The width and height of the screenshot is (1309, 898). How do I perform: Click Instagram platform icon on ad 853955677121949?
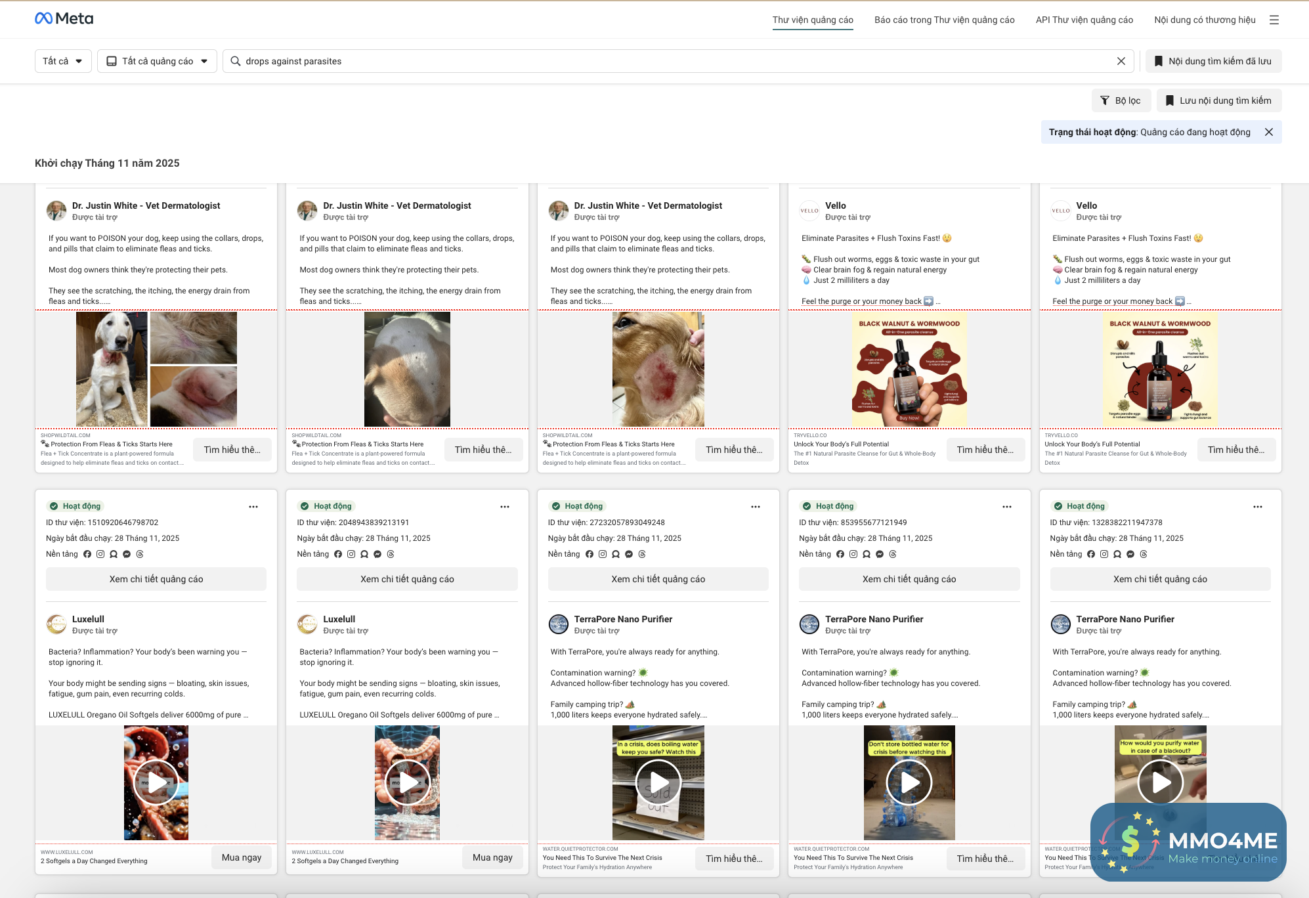pyautogui.click(x=853, y=554)
